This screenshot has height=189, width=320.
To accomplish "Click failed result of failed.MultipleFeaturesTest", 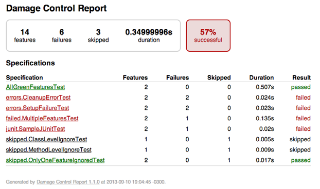I will click(303, 118).
